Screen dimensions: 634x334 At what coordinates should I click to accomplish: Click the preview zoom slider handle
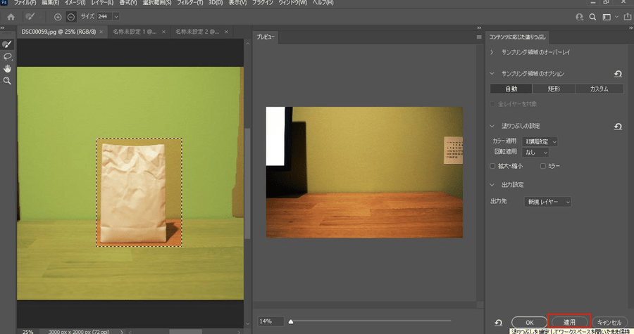click(x=291, y=321)
